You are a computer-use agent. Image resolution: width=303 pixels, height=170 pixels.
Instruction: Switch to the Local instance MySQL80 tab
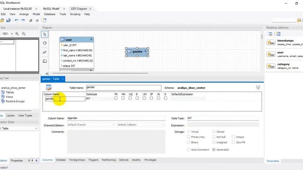18,8
